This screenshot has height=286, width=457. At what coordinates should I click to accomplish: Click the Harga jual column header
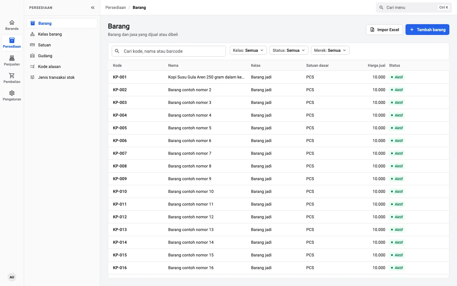pos(376,65)
